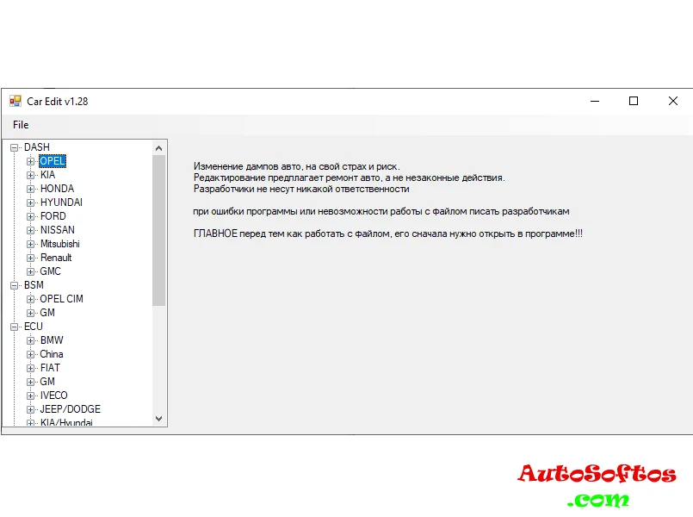
Task: Click the Car Edit app icon in title bar
Action: pos(15,101)
